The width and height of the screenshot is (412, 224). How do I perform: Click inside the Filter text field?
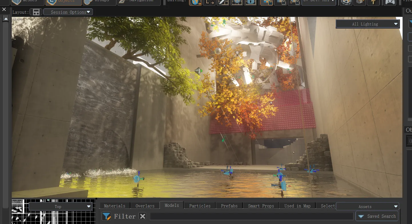point(252,216)
